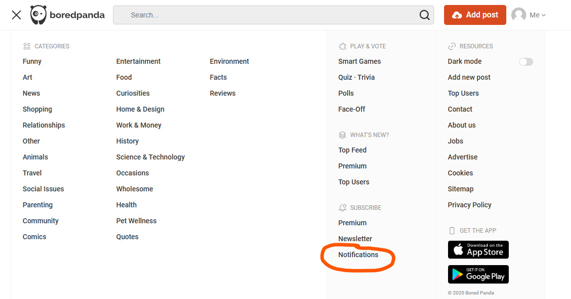Screen dimensions: 571x299
Task: Click the Bored Panda logo
Action: (67, 15)
